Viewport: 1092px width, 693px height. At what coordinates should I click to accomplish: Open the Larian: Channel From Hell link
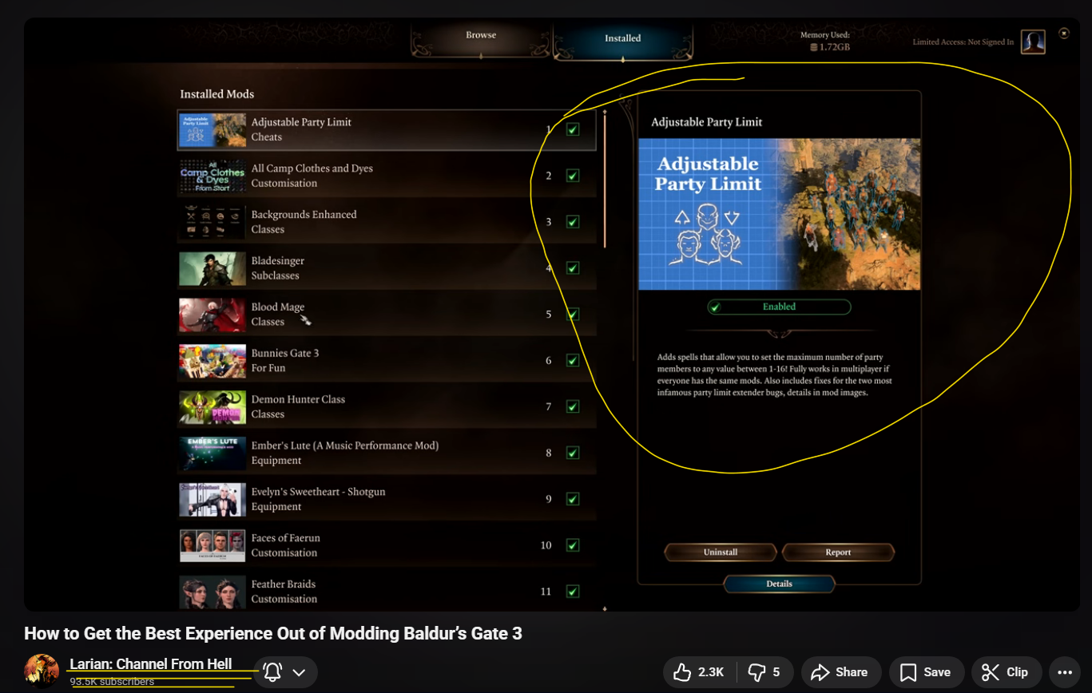(x=151, y=664)
